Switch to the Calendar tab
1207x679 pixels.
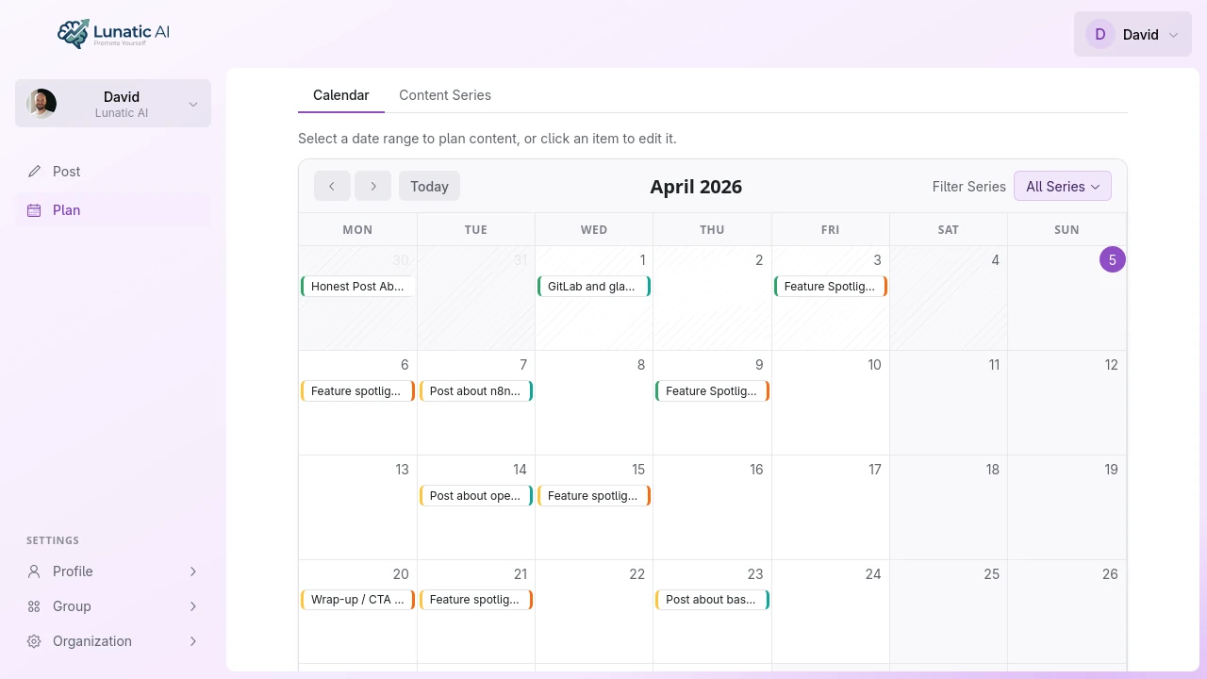pos(341,95)
